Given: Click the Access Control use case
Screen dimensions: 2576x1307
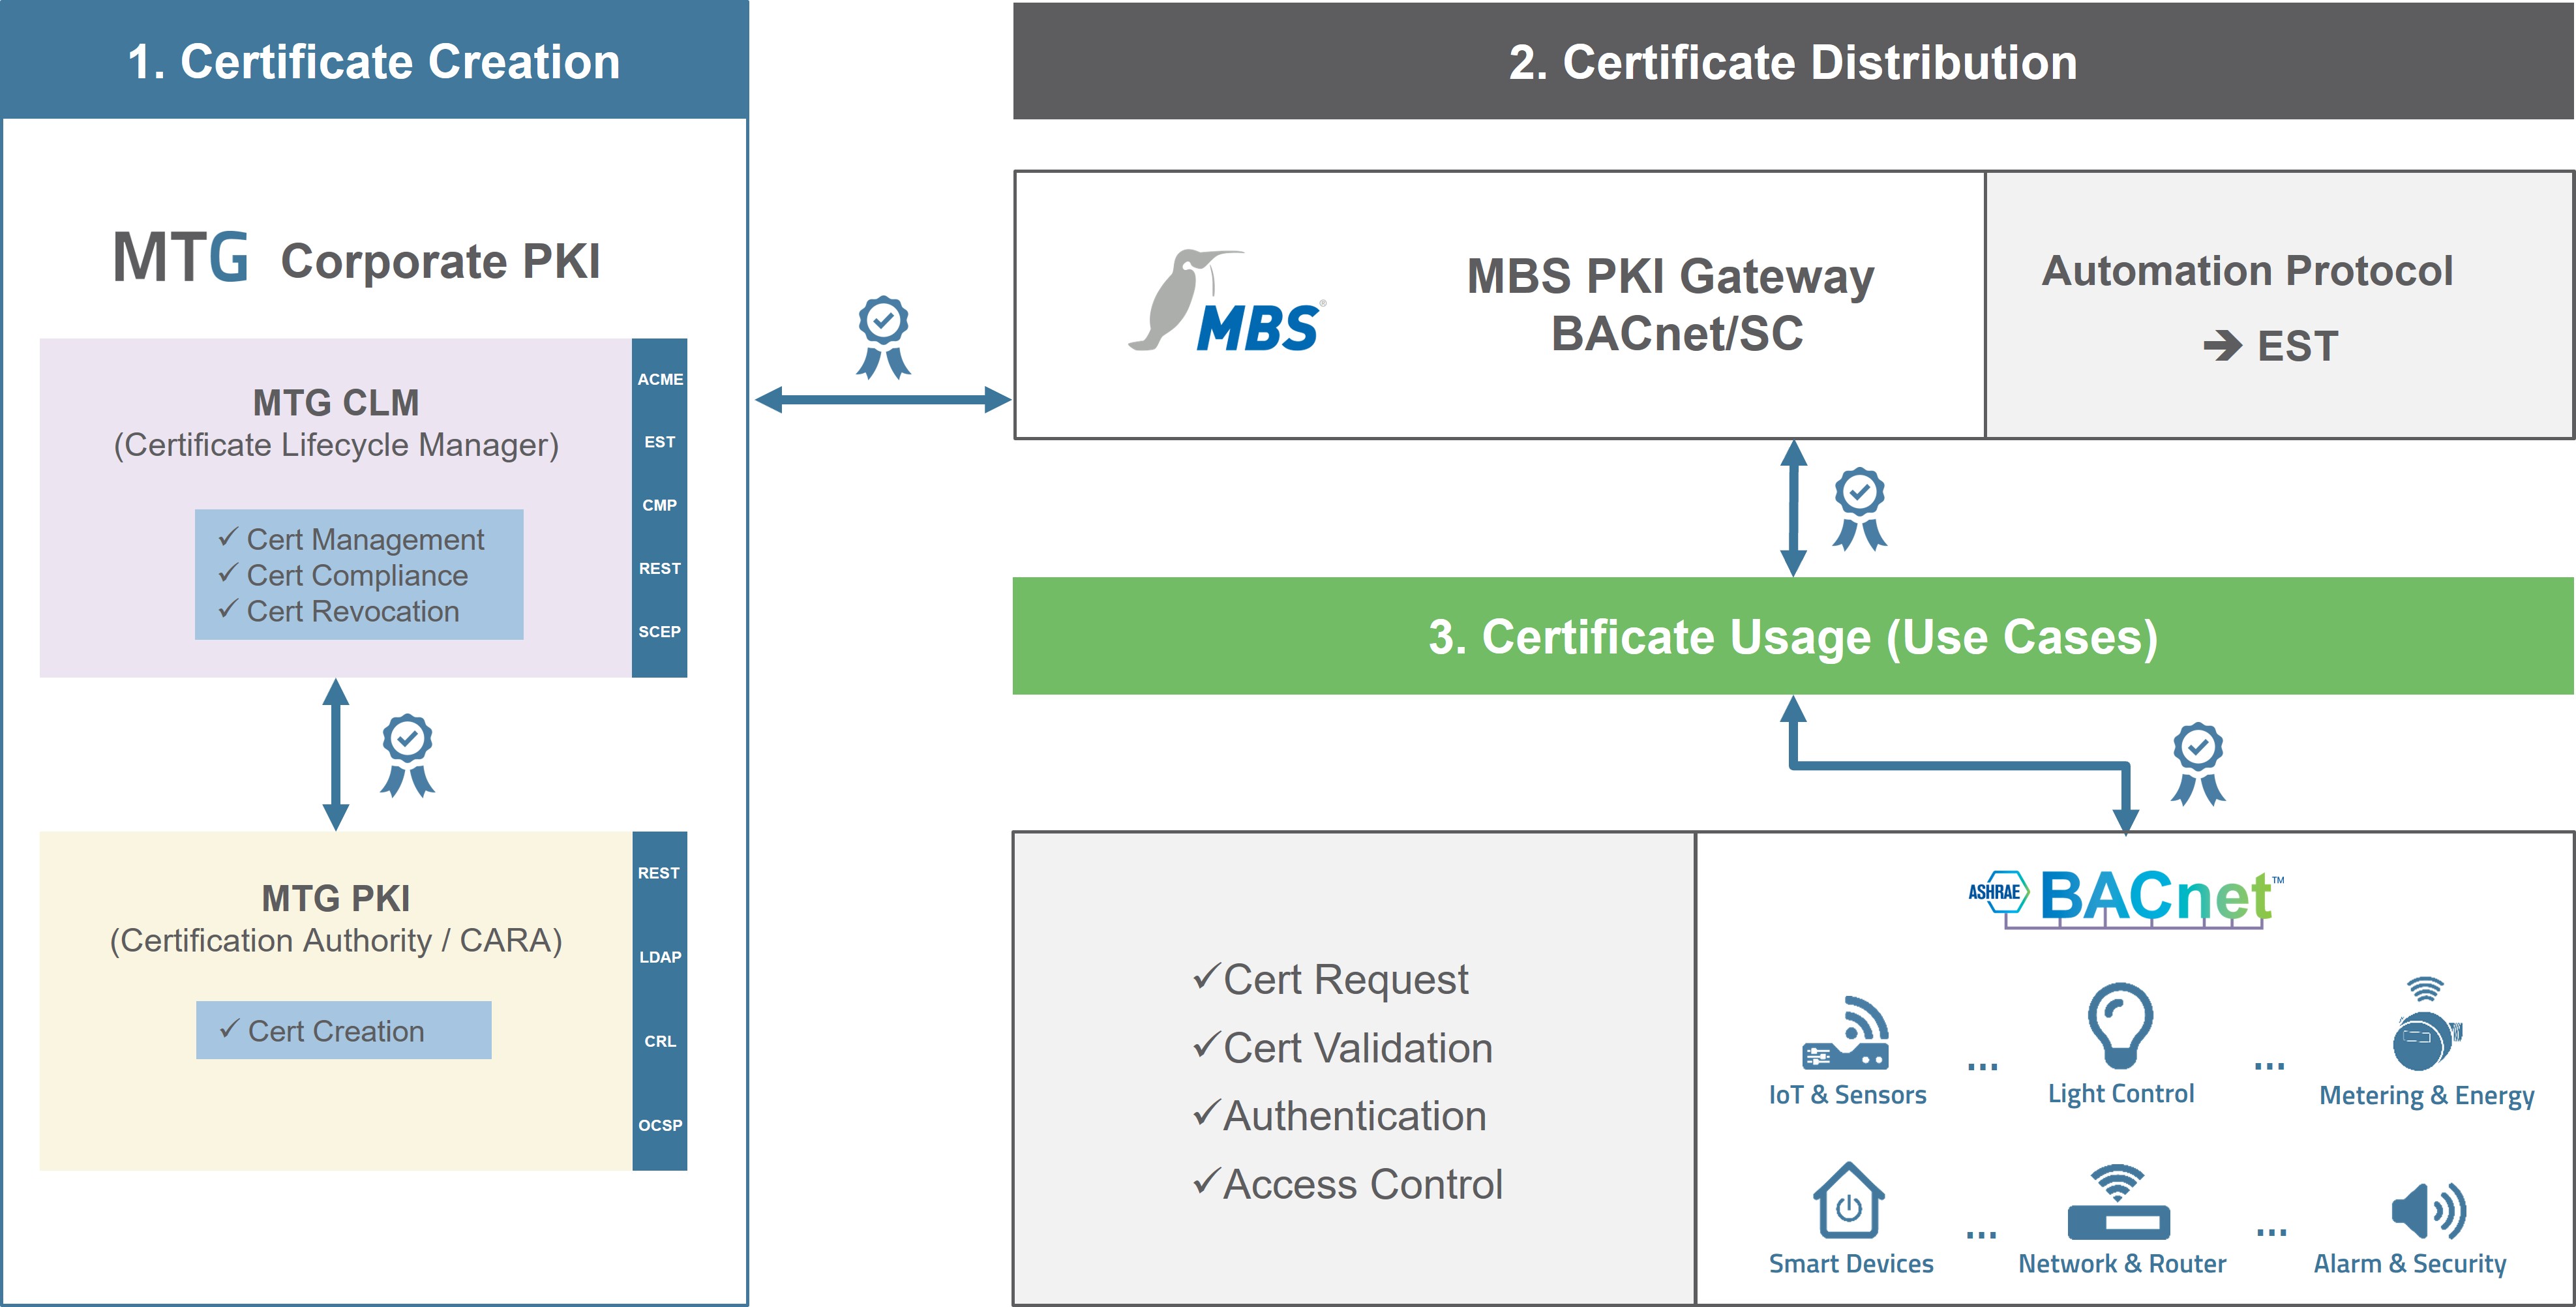Looking at the screenshot, I should (x=1347, y=1184).
